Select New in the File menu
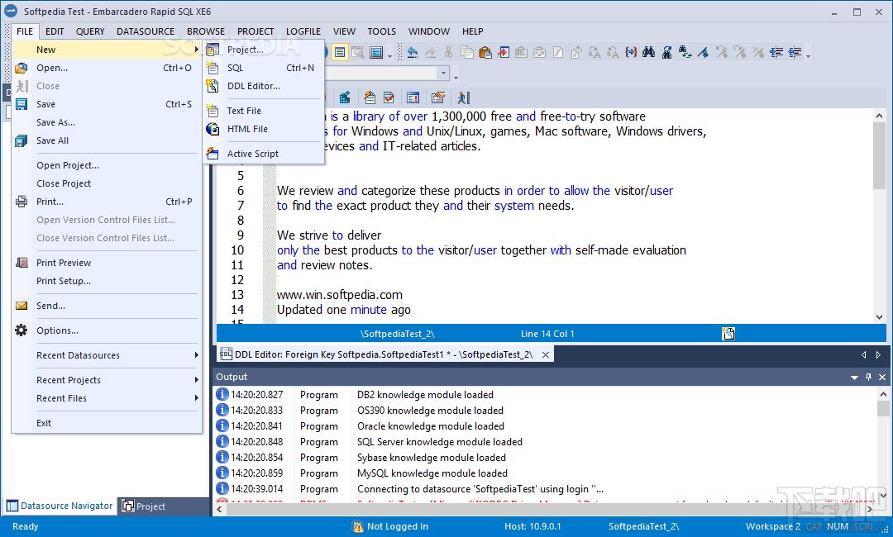 click(x=107, y=50)
